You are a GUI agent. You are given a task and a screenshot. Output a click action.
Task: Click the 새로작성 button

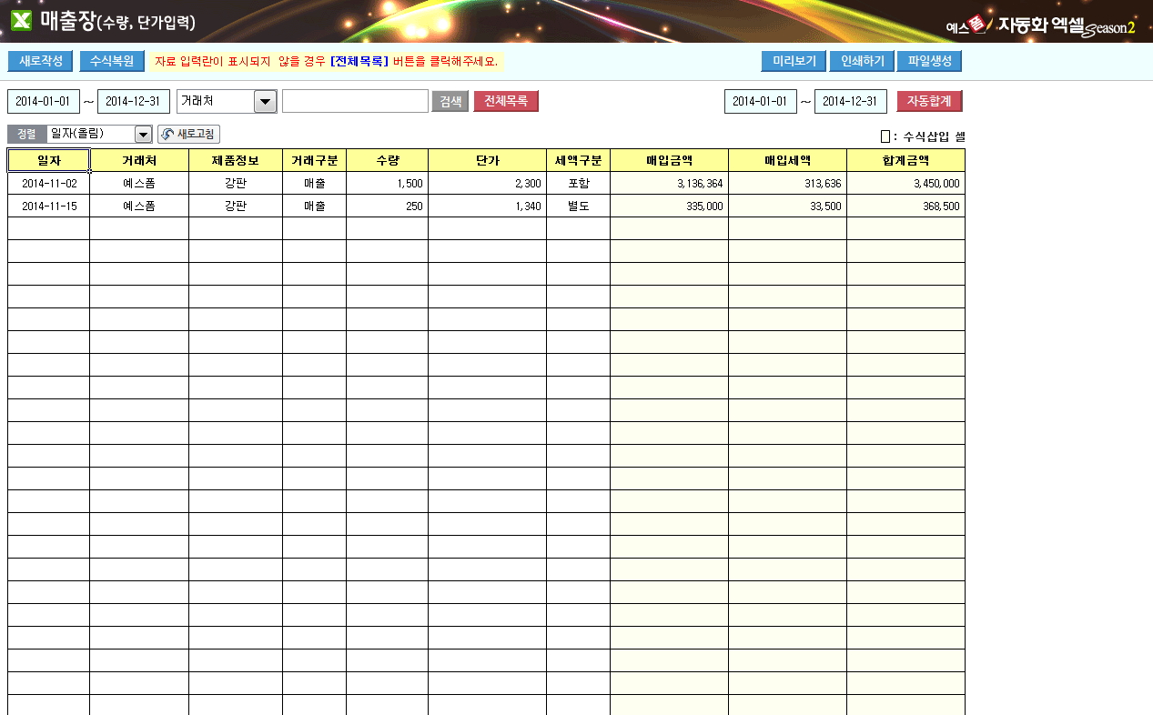[40, 62]
